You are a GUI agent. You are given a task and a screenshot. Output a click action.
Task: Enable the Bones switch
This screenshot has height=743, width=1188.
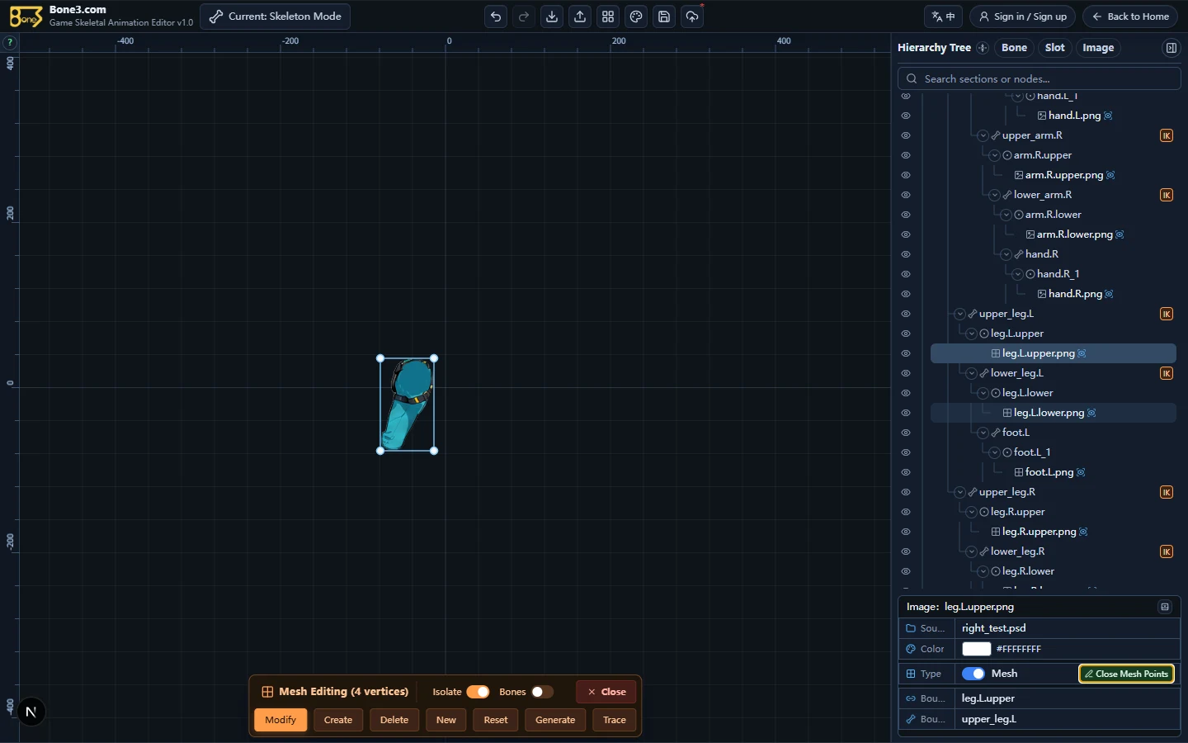pos(542,692)
